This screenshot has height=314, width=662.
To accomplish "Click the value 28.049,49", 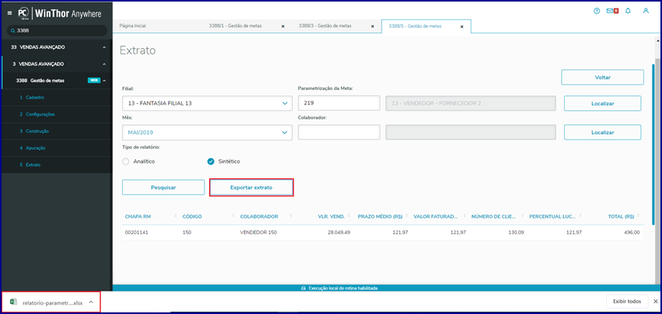I will 339,233.
